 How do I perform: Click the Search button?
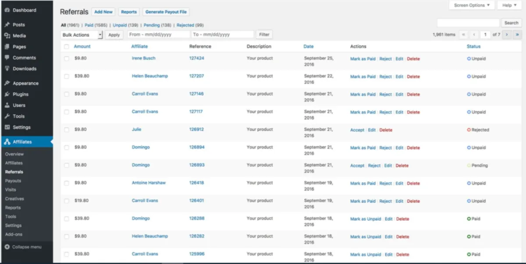tap(511, 23)
